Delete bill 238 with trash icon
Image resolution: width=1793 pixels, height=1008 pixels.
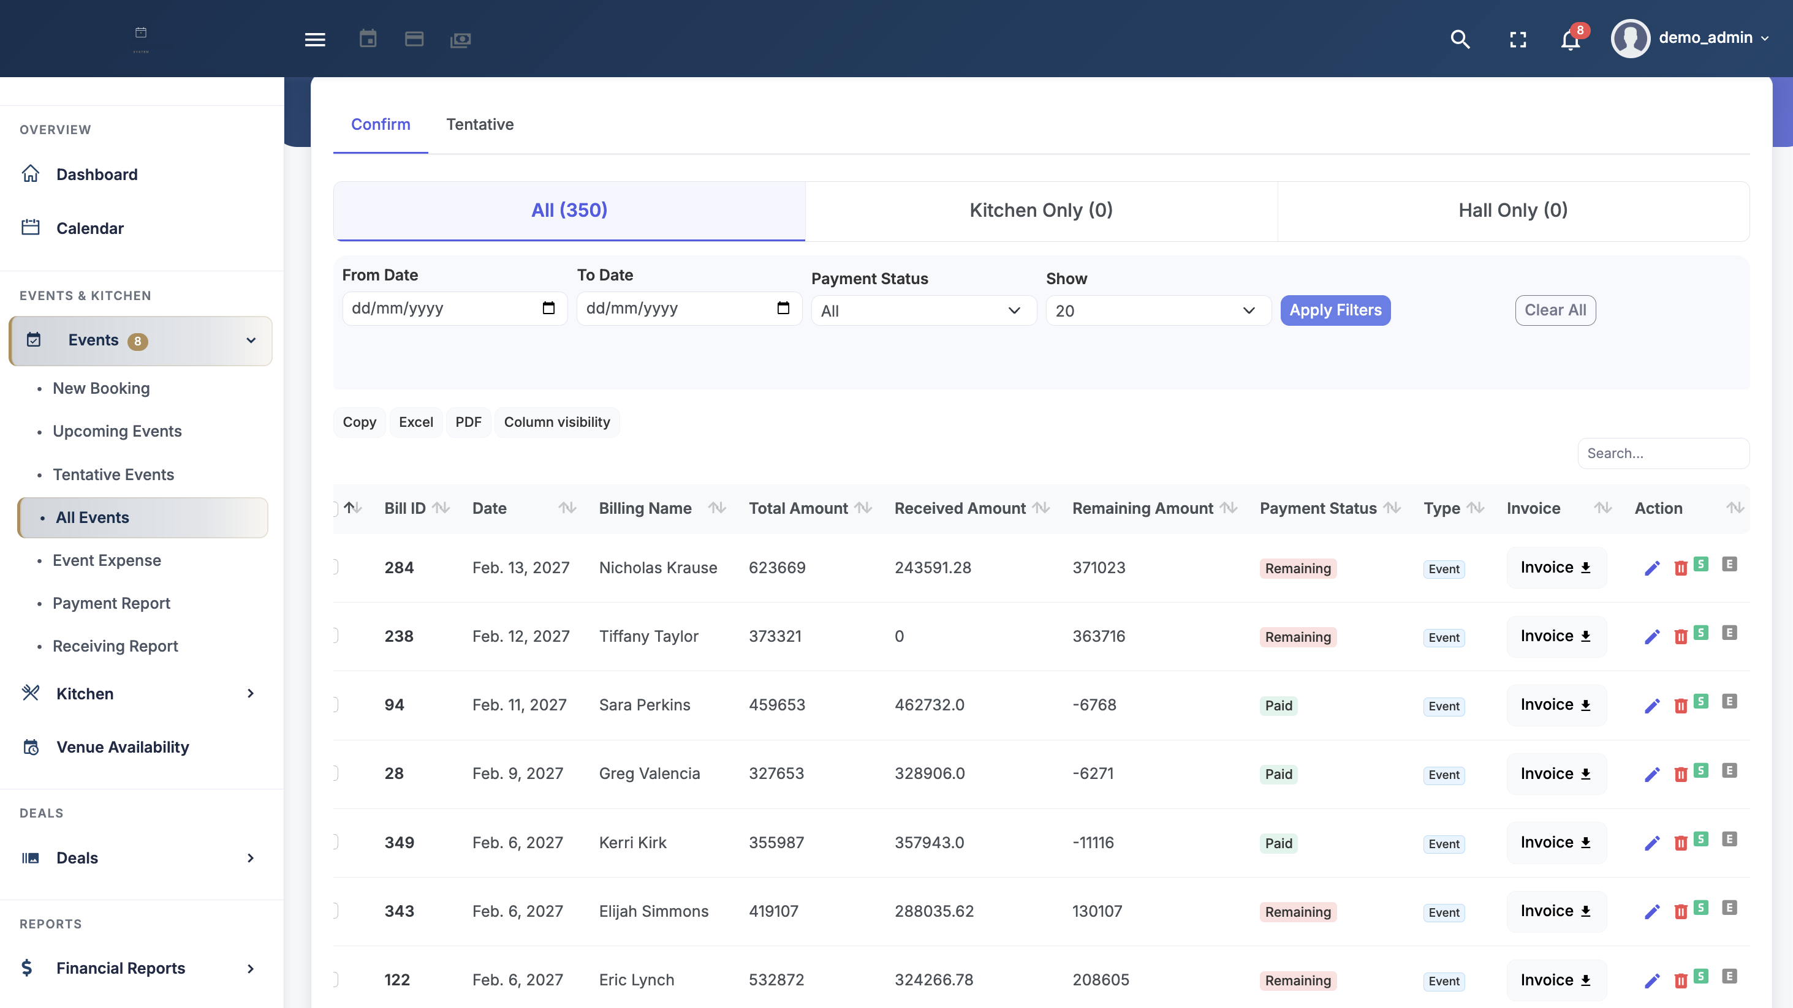pyautogui.click(x=1680, y=636)
